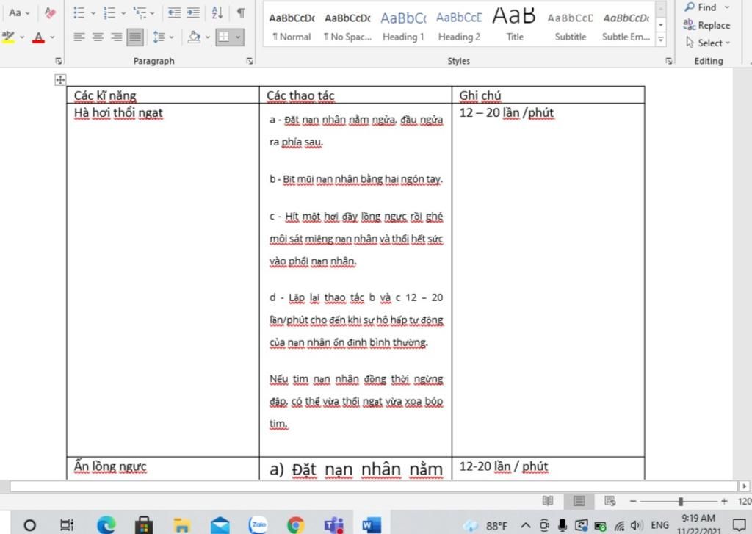The image size is (752, 534).
Task: Click "Ấn lồng ngực" cell
Action: point(162,469)
